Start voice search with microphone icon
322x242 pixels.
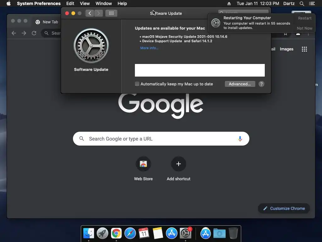tap(240, 139)
